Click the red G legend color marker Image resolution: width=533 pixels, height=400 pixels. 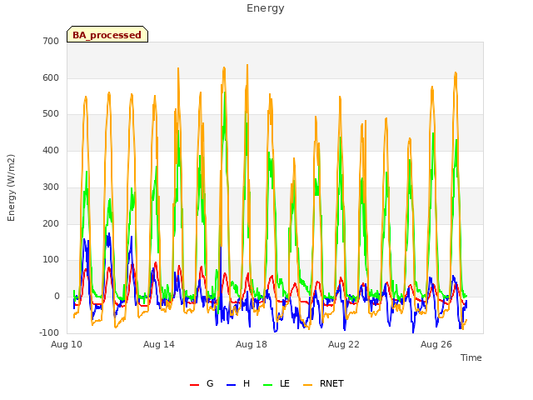[x=194, y=385]
